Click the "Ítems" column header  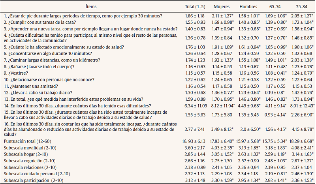click(x=93, y=7)
